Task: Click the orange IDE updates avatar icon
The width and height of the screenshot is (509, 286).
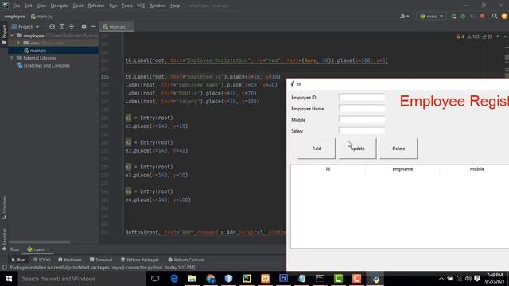Action: (504, 16)
